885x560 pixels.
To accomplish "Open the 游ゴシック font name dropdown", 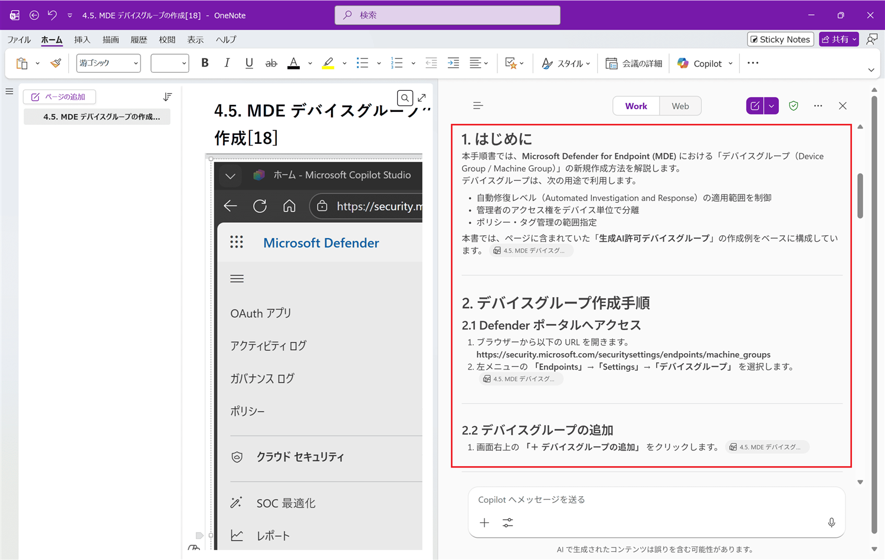I will (x=109, y=63).
